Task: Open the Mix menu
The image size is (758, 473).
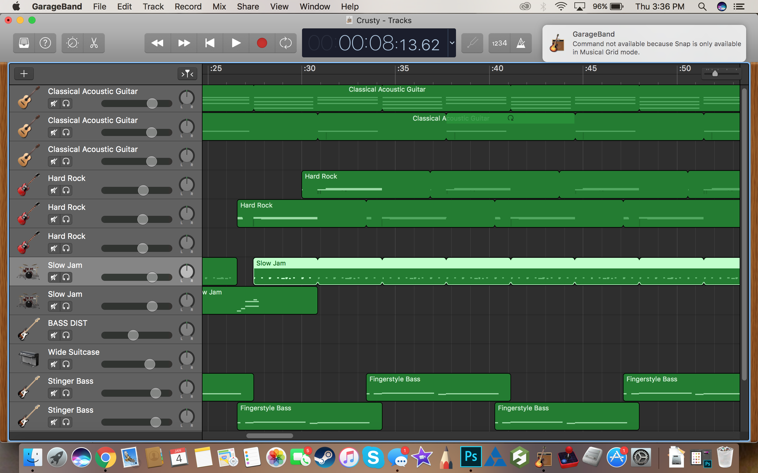Action: point(219,7)
